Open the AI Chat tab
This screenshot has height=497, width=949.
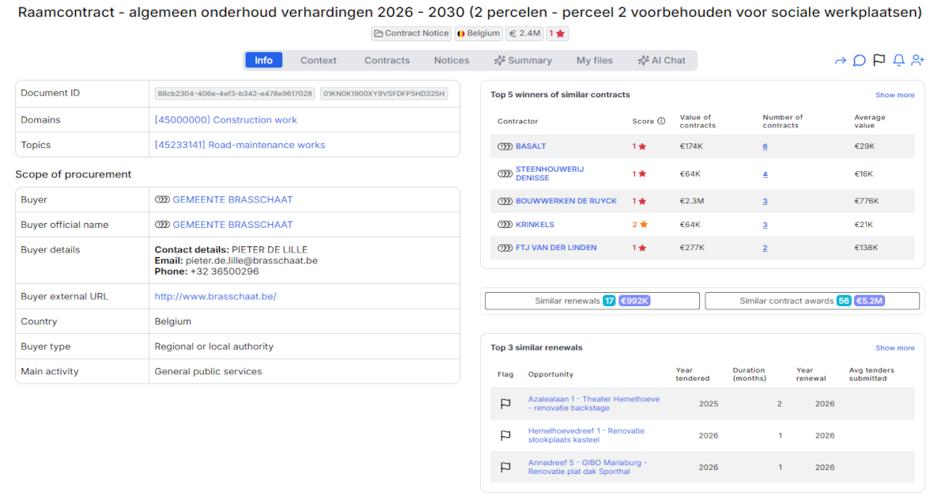tap(661, 60)
